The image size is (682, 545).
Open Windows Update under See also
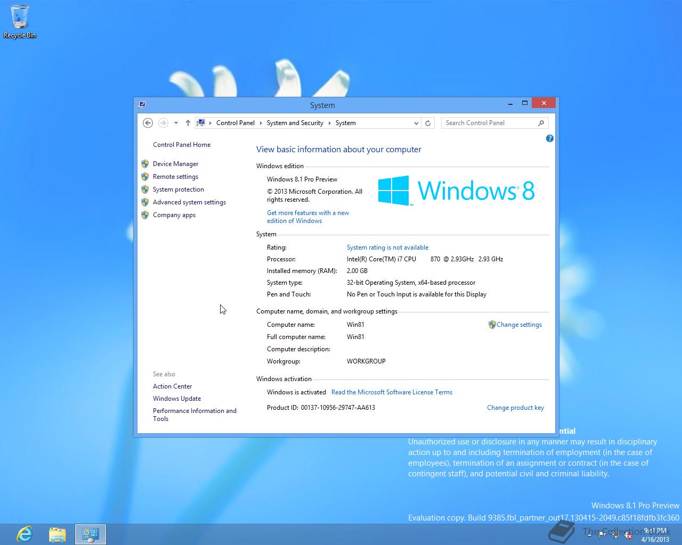click(x=177, y=399)
